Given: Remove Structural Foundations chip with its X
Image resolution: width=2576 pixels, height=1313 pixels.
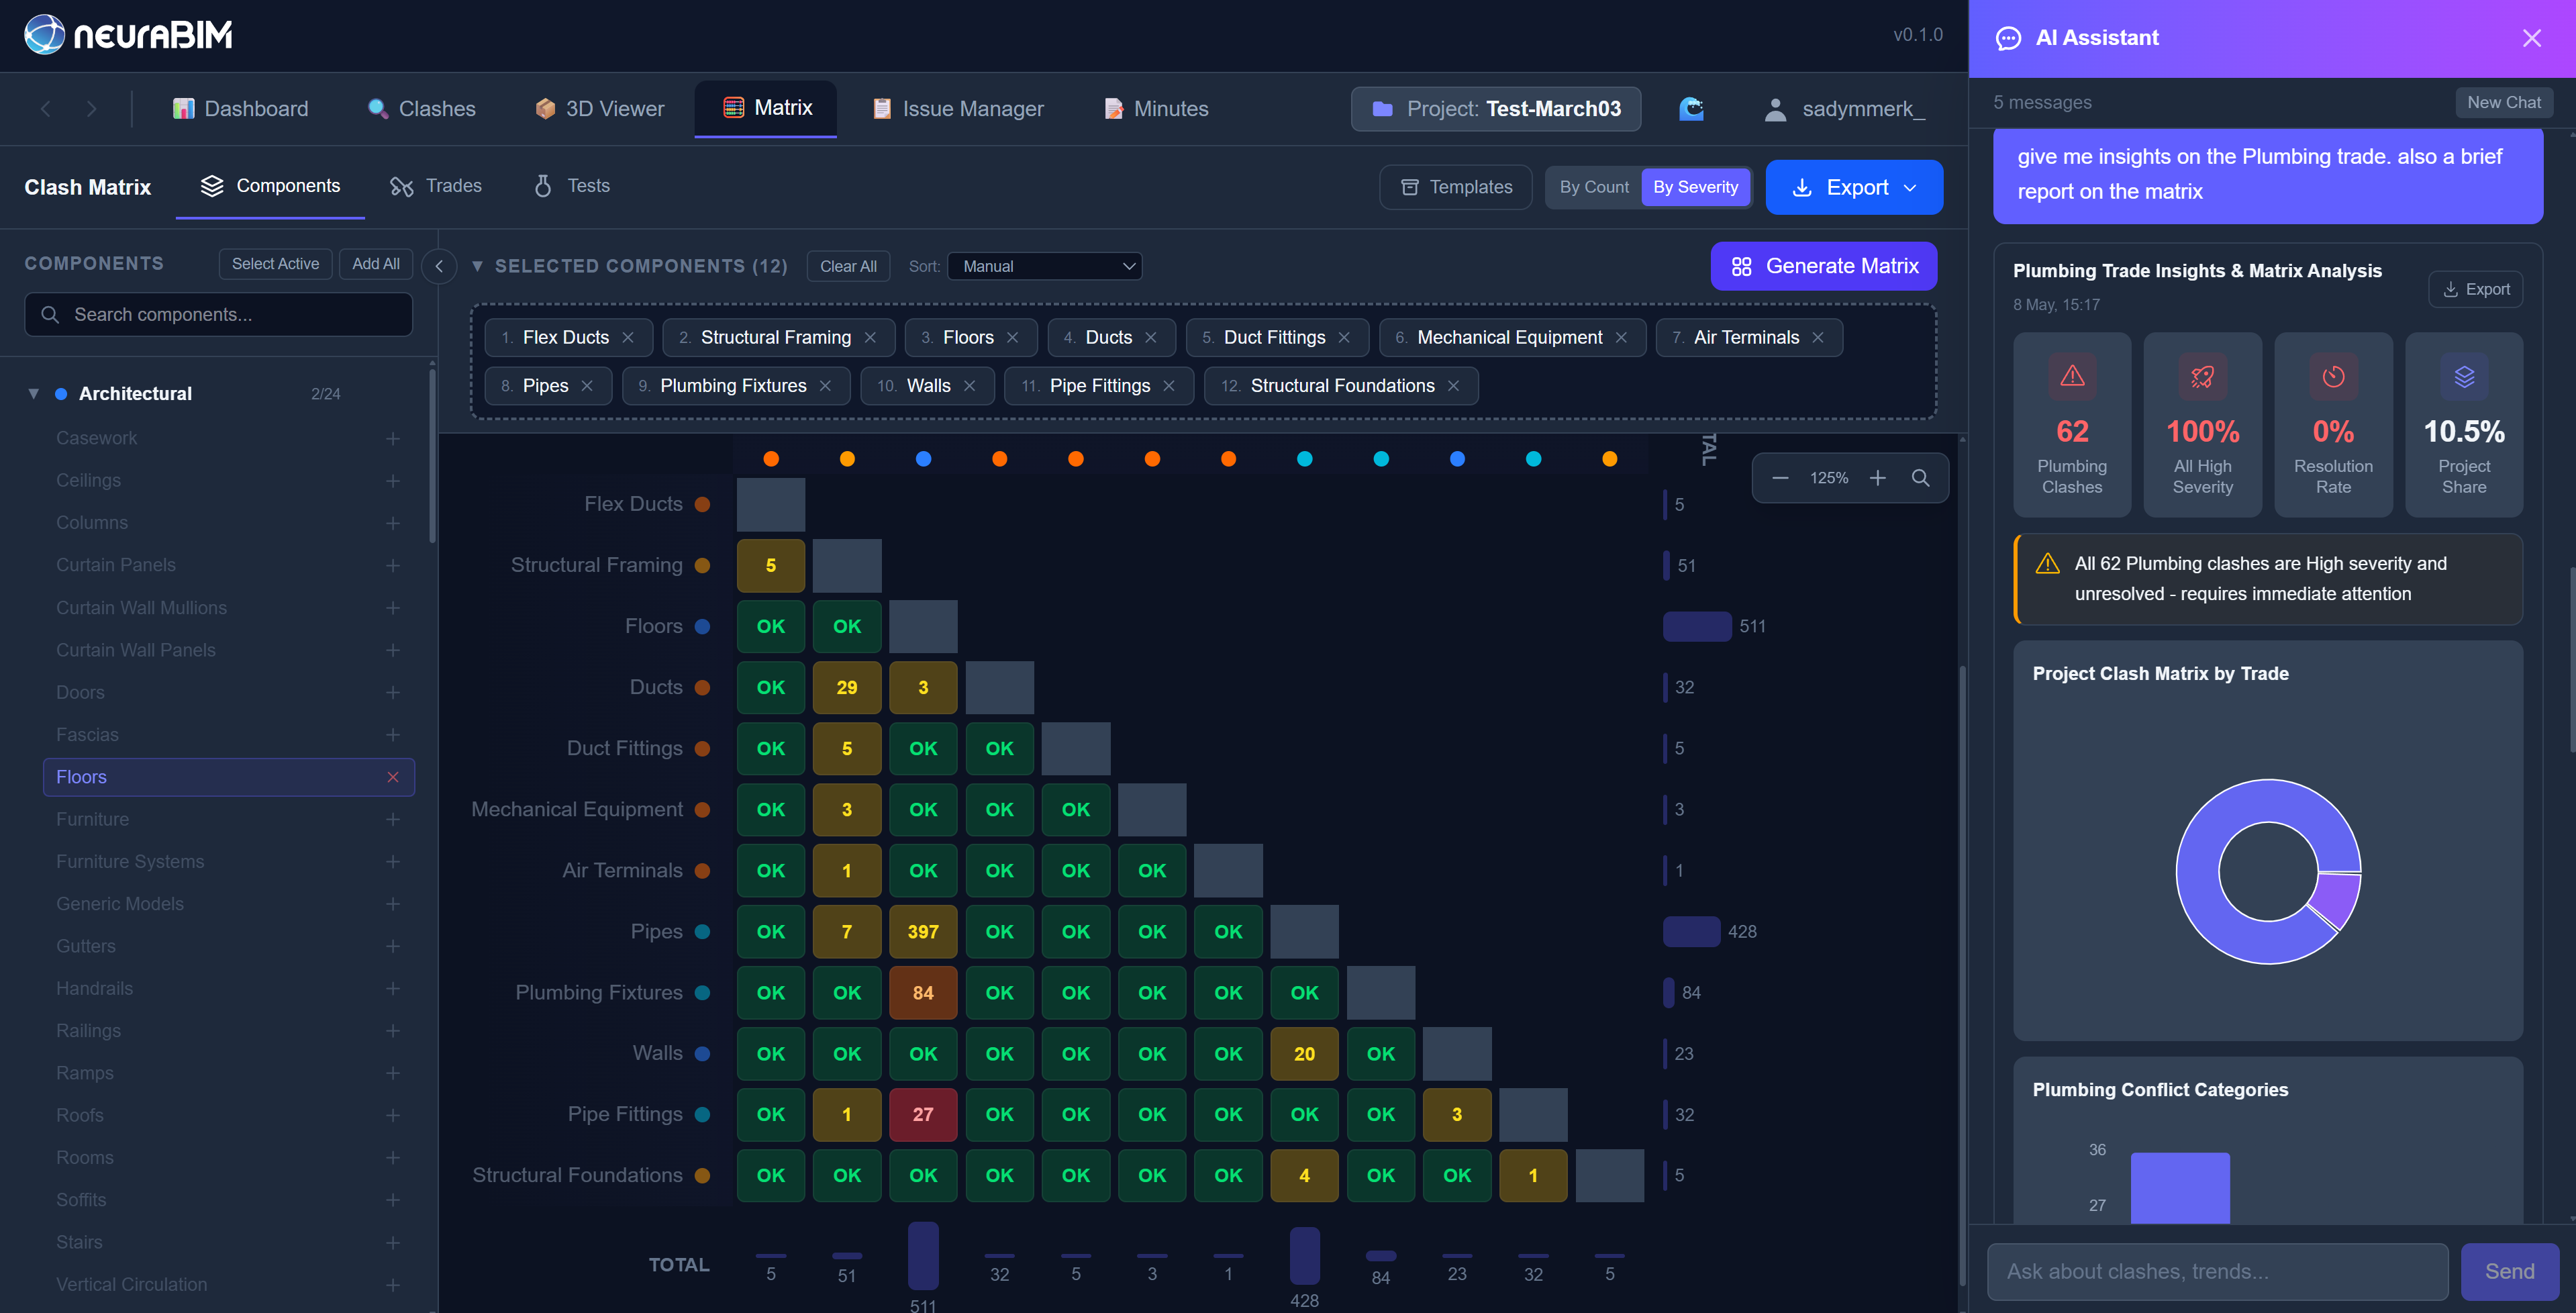Looking at the screenshot, I should click(1453, 386).
